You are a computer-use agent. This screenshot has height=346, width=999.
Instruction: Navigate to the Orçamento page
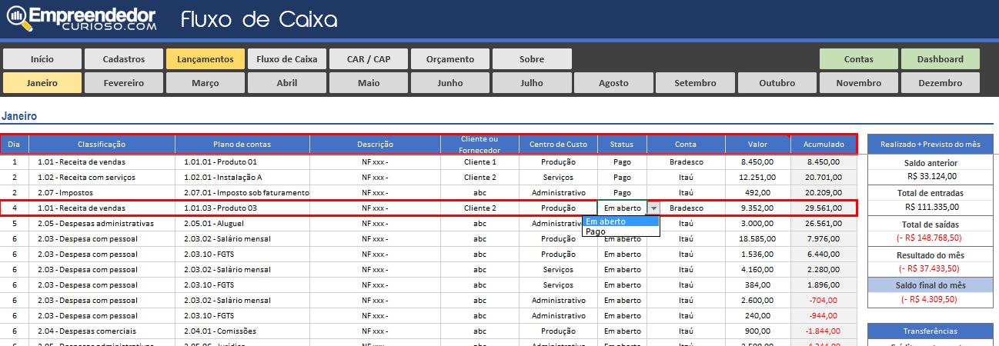[x=450, y=59]
